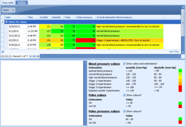Open the Edit Filter link

pos(174,52)
